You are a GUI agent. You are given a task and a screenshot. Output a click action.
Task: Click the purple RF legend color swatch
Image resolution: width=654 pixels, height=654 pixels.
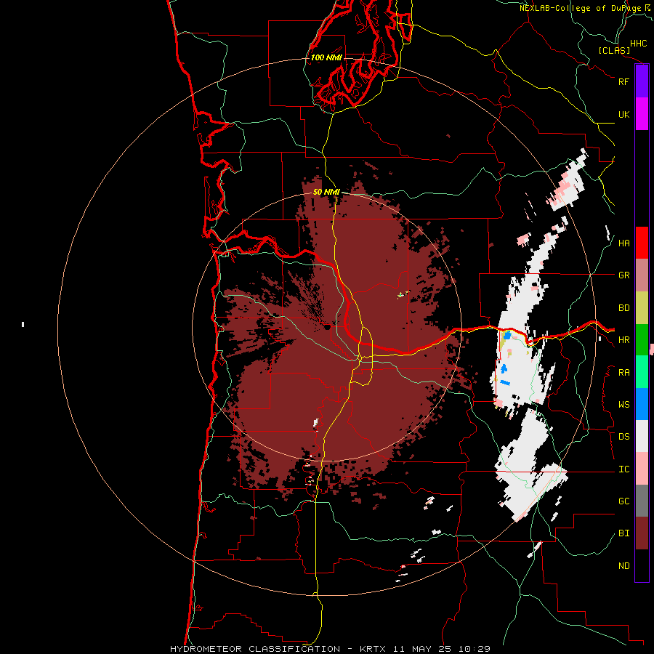642,81
